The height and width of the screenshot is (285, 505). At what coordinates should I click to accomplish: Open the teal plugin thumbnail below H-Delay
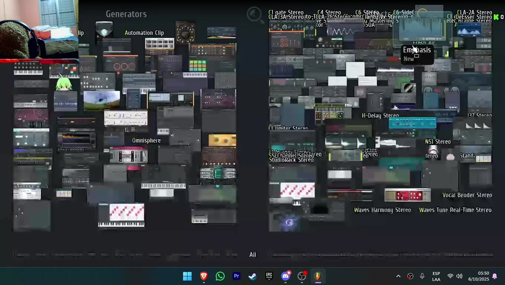(x=412, y=123)
